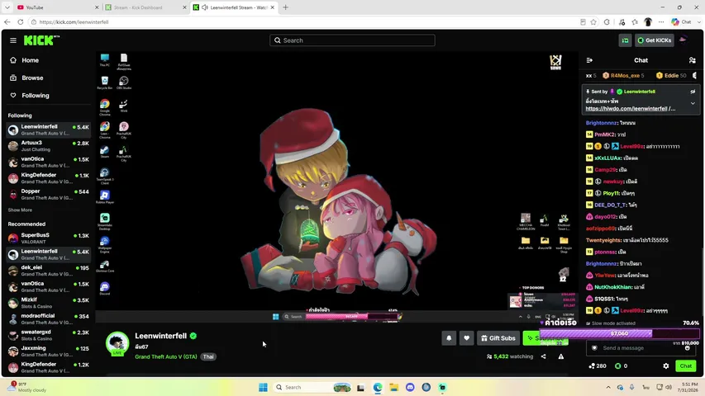Expand Show More under Following
The image size is (705, 396).
point(20,210)
